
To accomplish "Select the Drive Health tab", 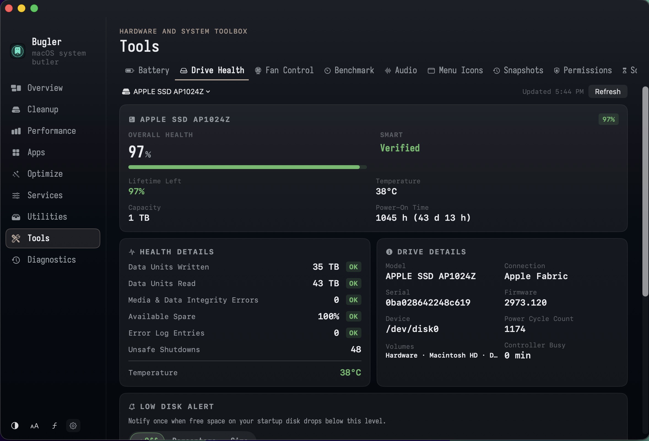I will click(x=212, y=70).
